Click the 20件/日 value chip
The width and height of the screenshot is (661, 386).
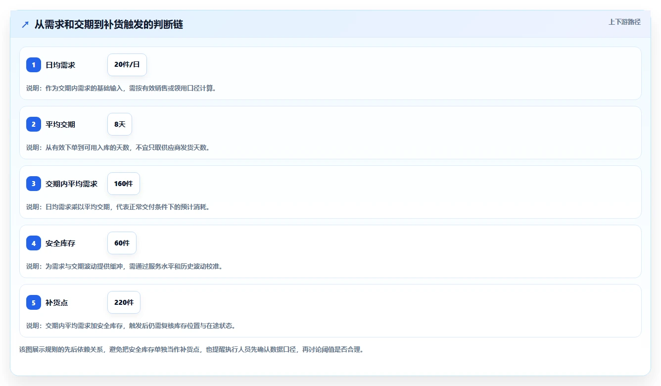click(x=127, y=65)
